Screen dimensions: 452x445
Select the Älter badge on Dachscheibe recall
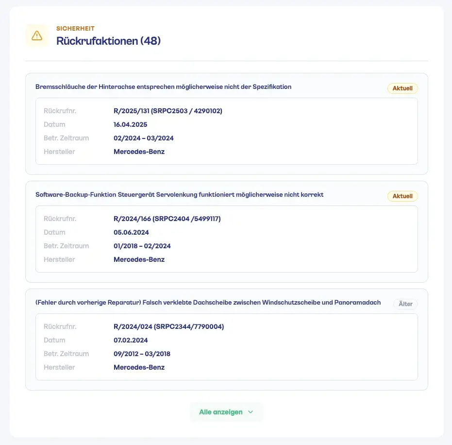[x=405, y=304]
